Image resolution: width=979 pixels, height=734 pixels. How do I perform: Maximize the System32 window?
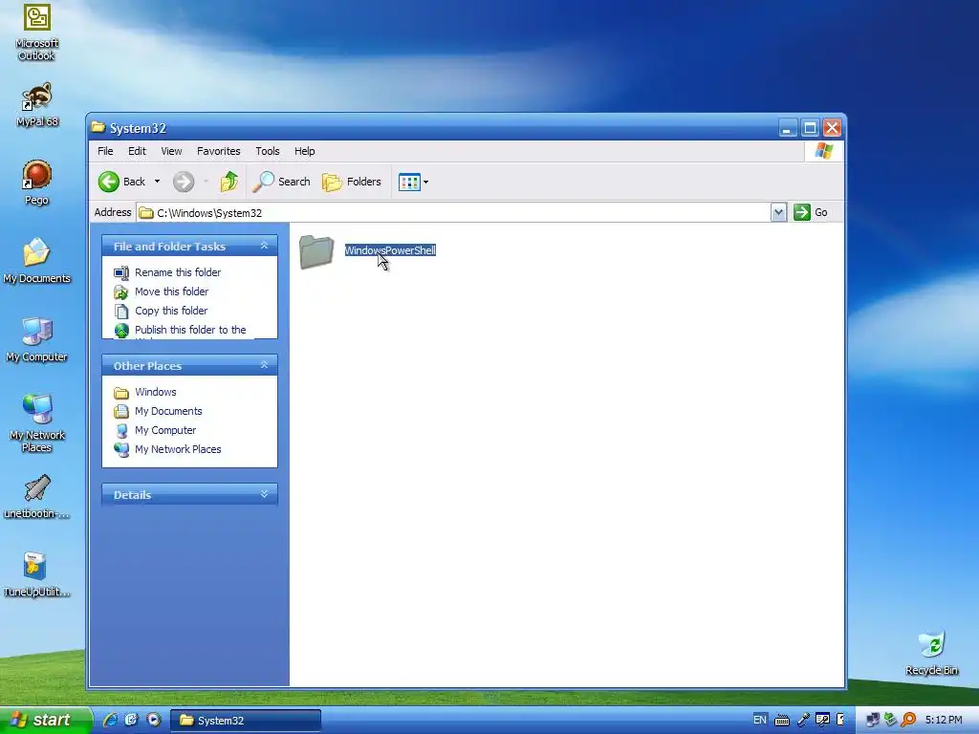point(810,128)
